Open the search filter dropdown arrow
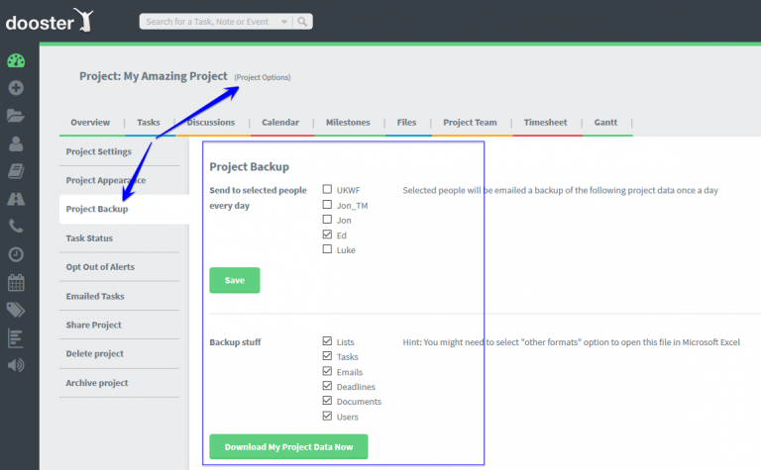The width and height of the screenshot is (761, 470). [284, 22]
